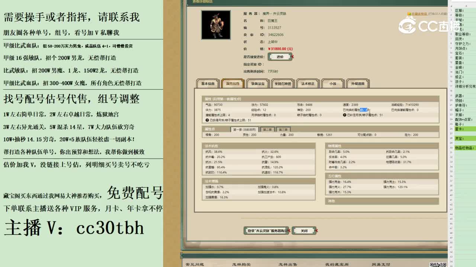
Task: Click the 星卡 row in the spreadsheet
Action: coord(465,129)
